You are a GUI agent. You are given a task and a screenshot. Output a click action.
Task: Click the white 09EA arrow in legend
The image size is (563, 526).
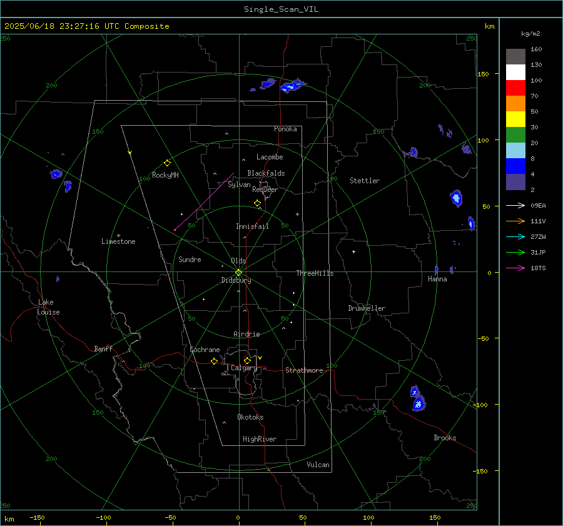(x=515, y=205)
